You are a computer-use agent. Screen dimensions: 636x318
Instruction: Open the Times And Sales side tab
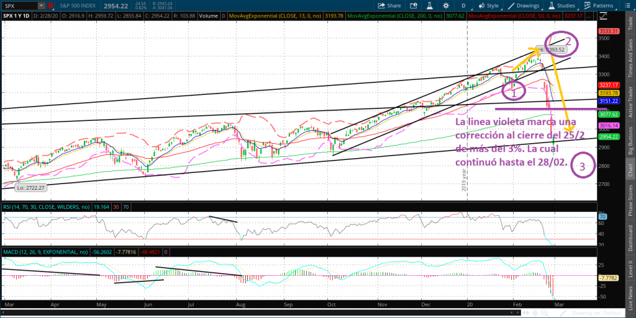[x=630, y=59]
